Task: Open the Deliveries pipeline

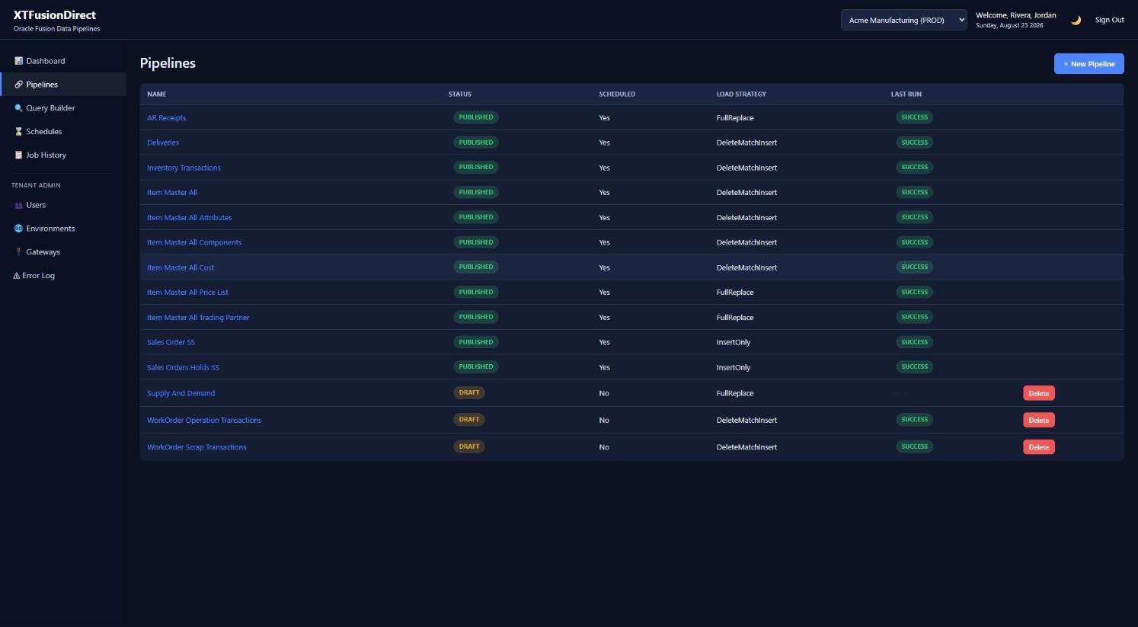Action: tap(163, 142)
